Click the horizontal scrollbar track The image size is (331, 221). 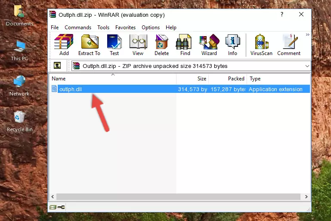(178, 197)
